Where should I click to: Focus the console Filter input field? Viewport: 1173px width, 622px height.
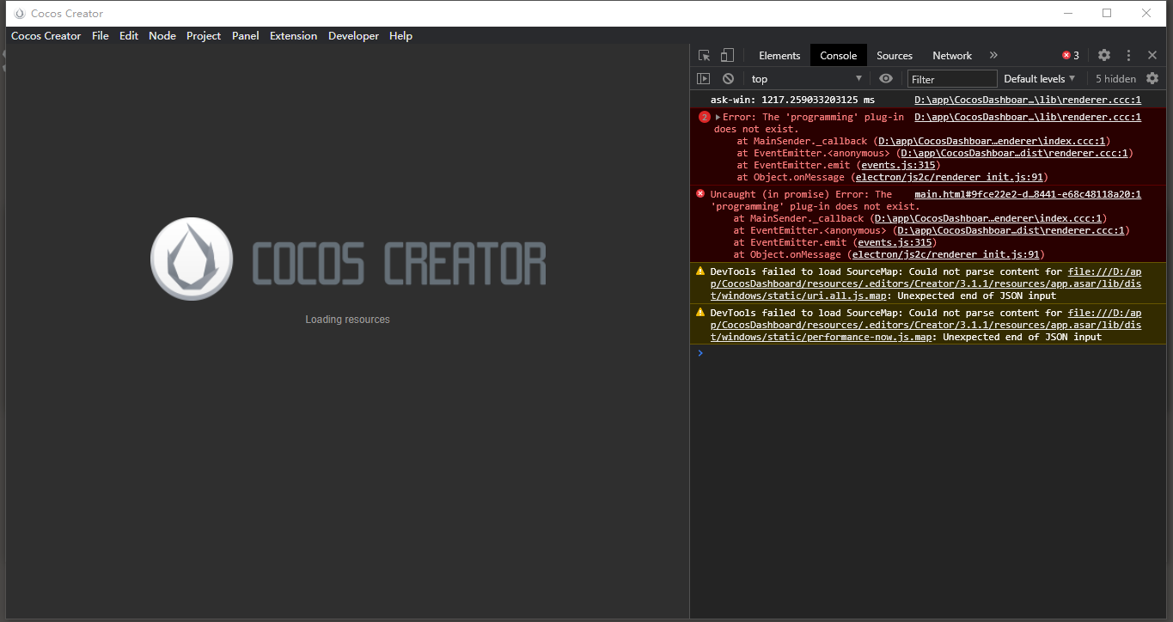(952, 79)
